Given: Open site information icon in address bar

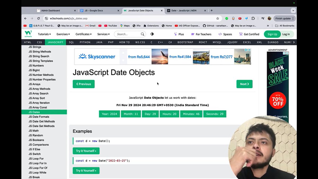Looking at the screenshot, I should pos(46,19).
